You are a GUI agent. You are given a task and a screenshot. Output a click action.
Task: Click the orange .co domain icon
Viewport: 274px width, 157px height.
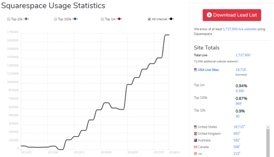coord(195,154)
